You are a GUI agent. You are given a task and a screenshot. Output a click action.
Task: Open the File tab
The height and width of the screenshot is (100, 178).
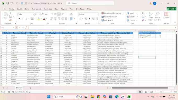coord(4,9)
